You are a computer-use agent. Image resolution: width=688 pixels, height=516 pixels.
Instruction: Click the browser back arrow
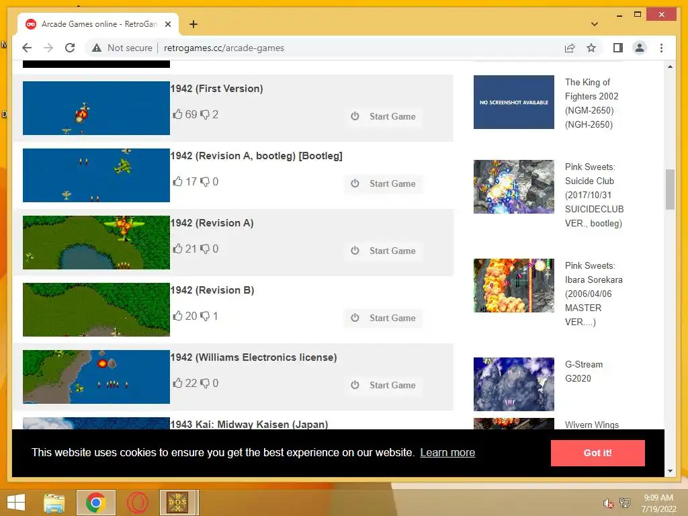[x=27, y=48]
